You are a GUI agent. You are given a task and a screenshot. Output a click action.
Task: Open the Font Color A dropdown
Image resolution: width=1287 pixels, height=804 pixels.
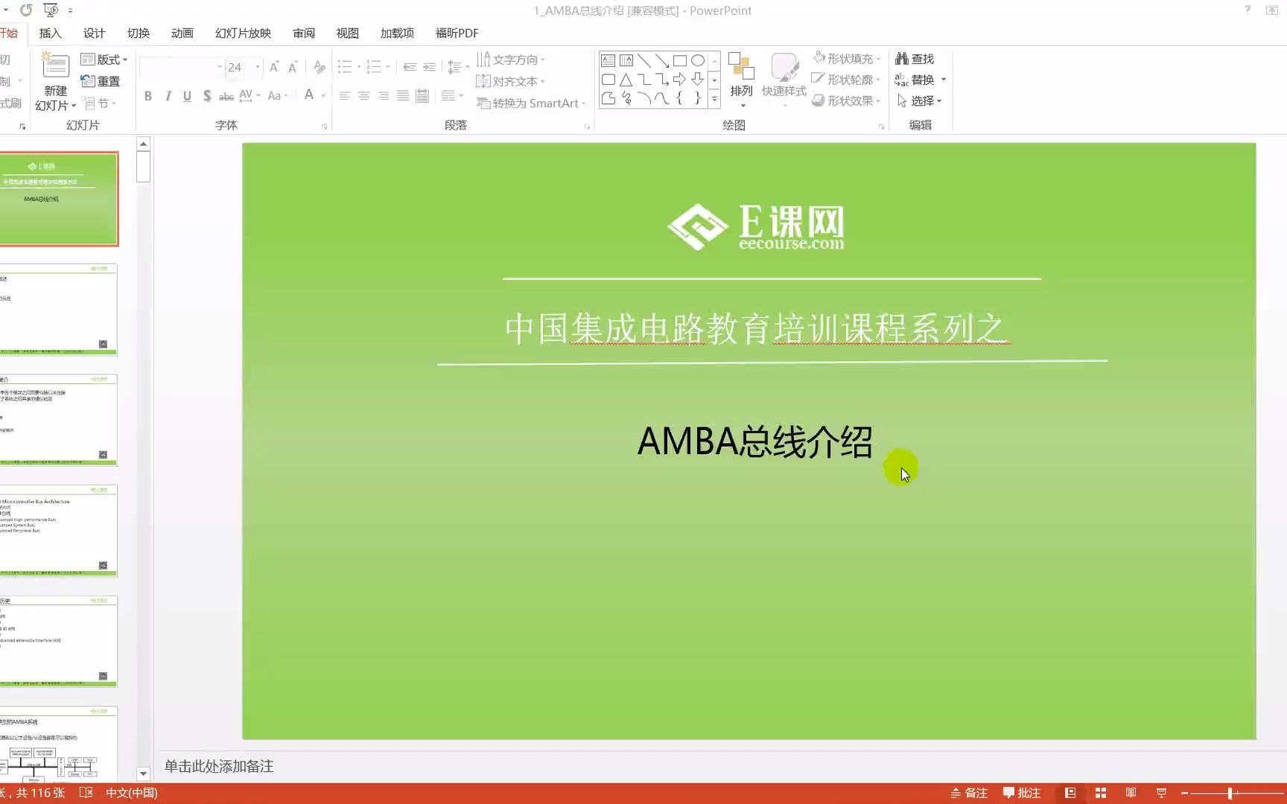pyautogui.click(x=323, y=96)
